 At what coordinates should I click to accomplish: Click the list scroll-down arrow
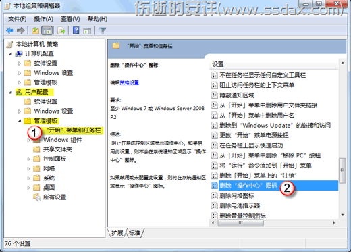342,215
